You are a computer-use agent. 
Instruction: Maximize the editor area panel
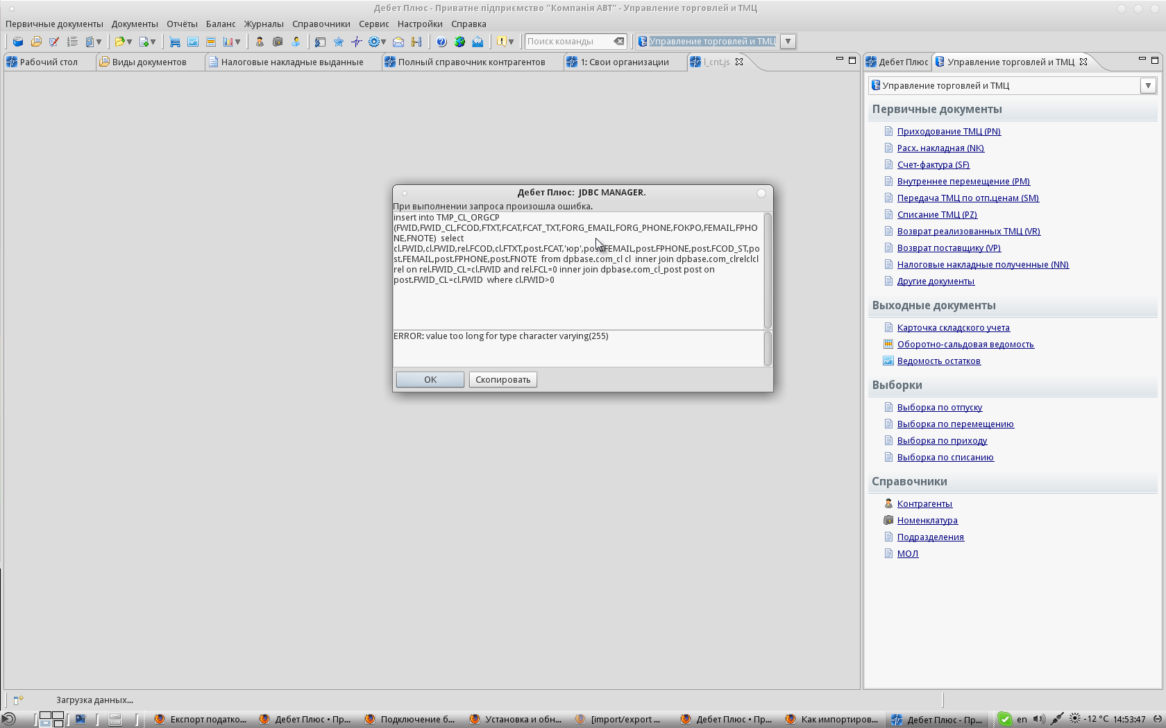(x=852, y=60)
